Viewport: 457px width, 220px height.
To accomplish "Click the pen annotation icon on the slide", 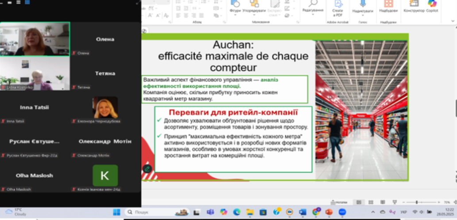I will (147, 168).
